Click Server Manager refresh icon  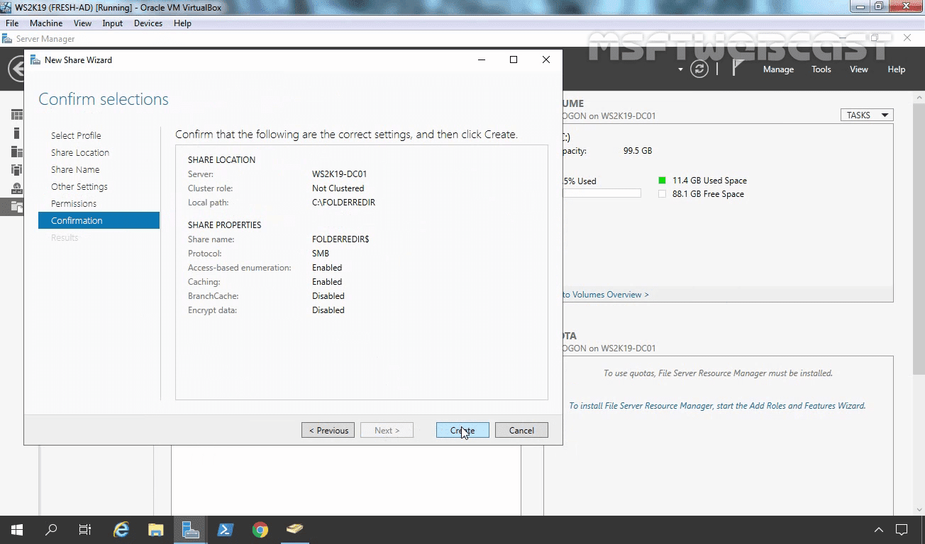(x=699, y=69)
